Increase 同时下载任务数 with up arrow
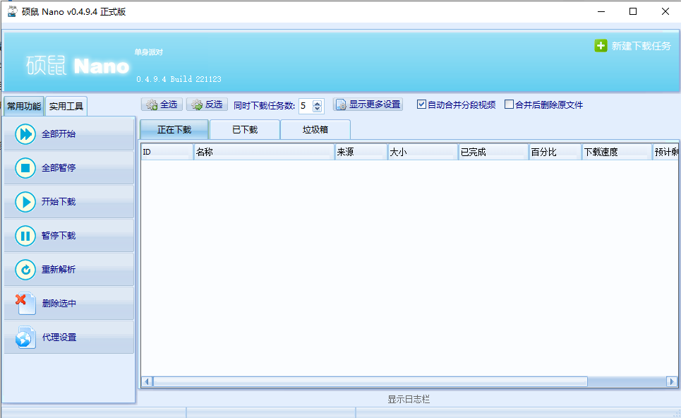The image size is (681, 418). pyautogui.click(x=317, y=103)
